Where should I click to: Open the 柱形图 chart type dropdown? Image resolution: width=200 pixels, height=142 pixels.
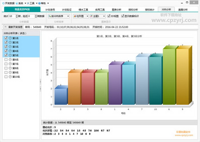[81, 16]
